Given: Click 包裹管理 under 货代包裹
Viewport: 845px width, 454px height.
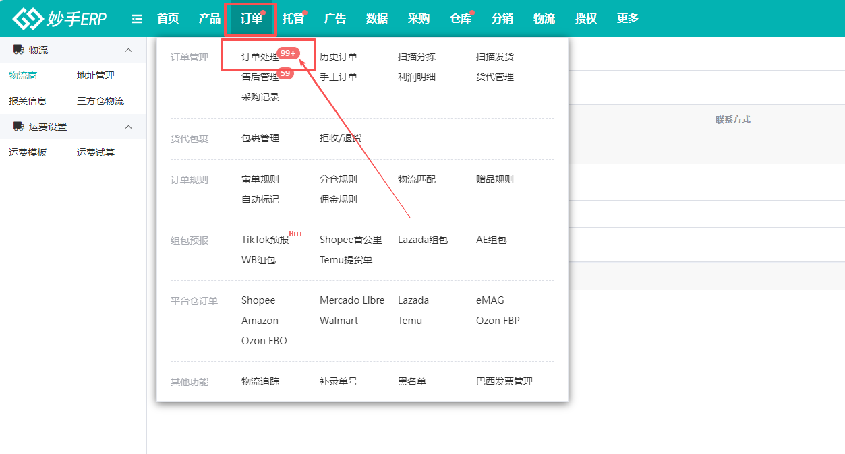Looking at the screenshot, I should click(260, 138).
